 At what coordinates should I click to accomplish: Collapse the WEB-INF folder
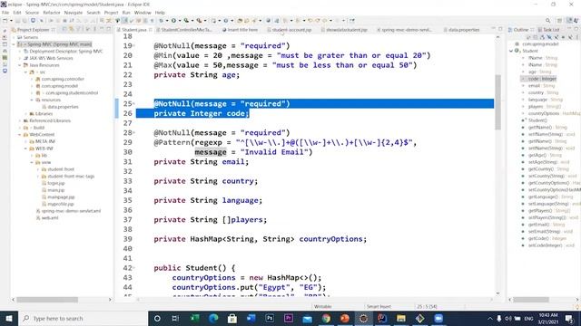pyautogui.click(x=25, y=149)
